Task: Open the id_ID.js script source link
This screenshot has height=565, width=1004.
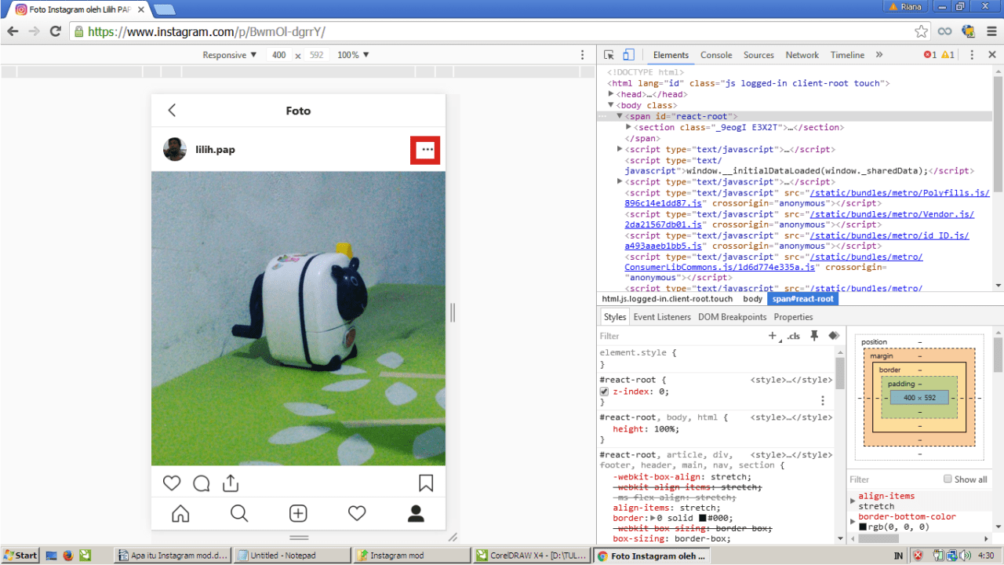Action: click(797, 240)
